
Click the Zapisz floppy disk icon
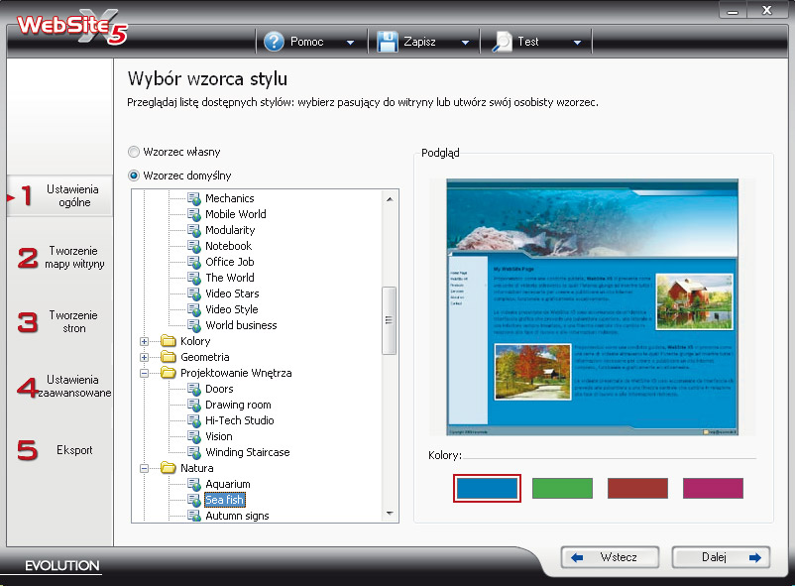[x=387, y=42]
